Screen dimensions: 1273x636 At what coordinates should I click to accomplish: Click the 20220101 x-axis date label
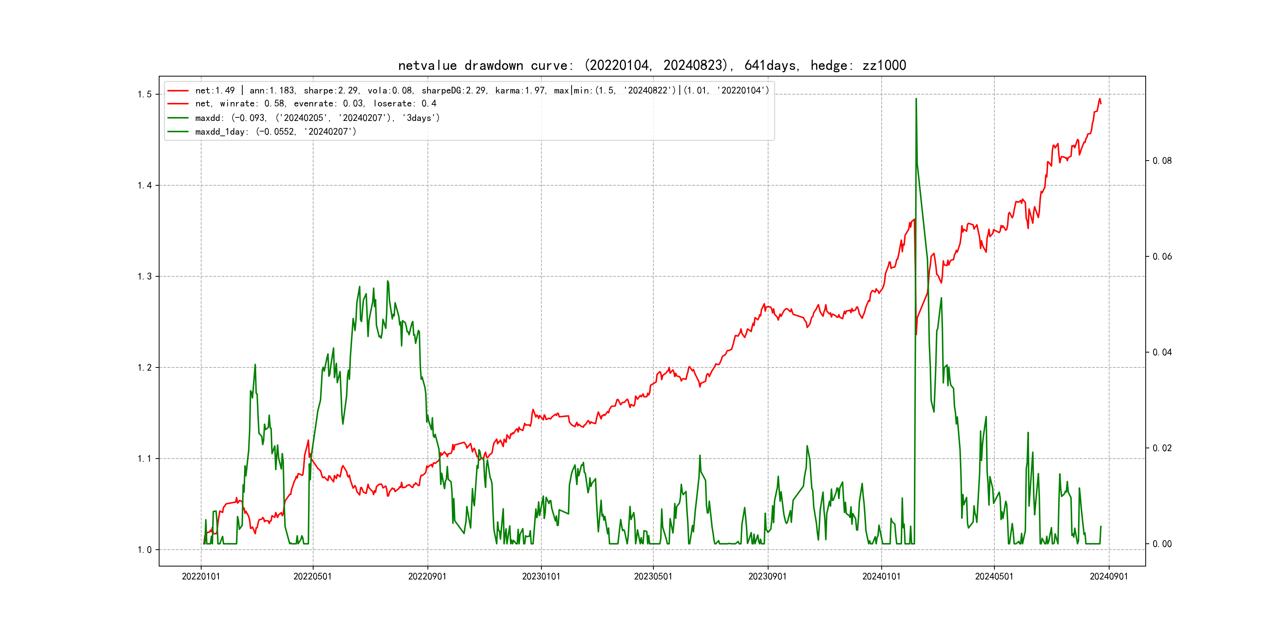coord(201,577)
